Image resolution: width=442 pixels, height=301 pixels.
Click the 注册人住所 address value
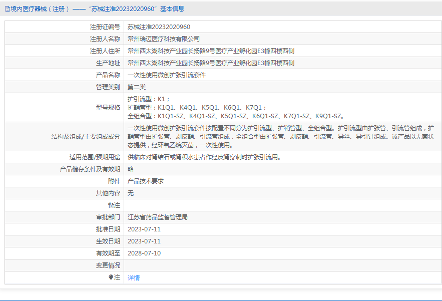211,51
